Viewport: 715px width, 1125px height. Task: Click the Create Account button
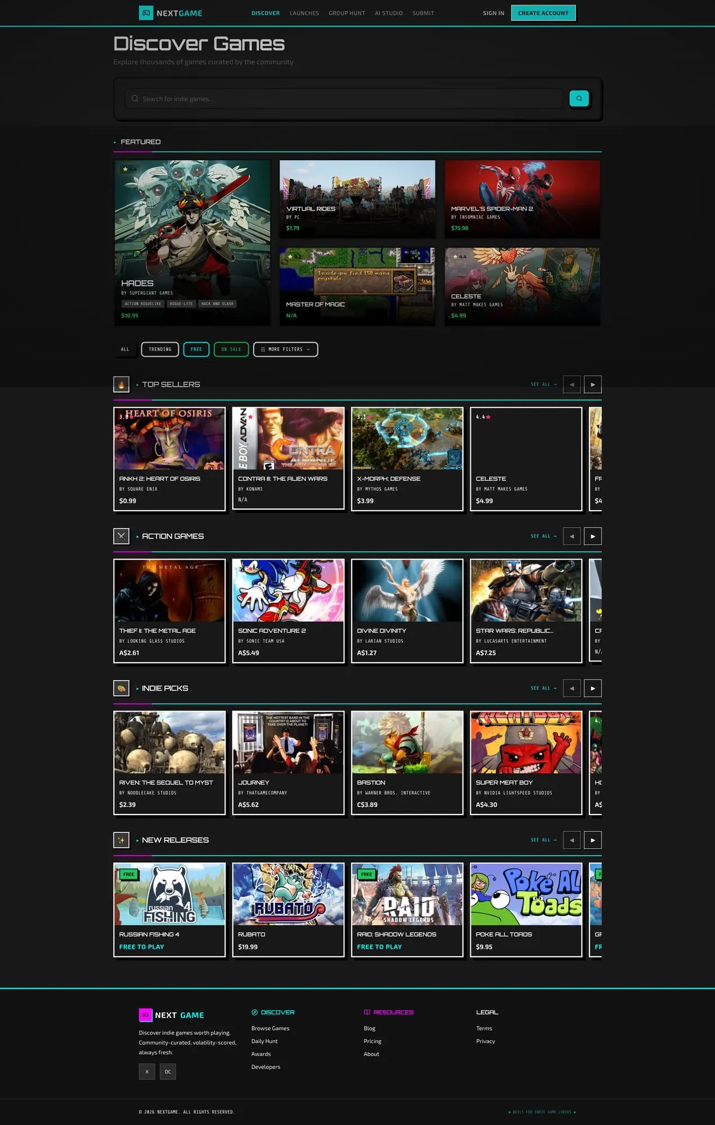tap(543, 13)
